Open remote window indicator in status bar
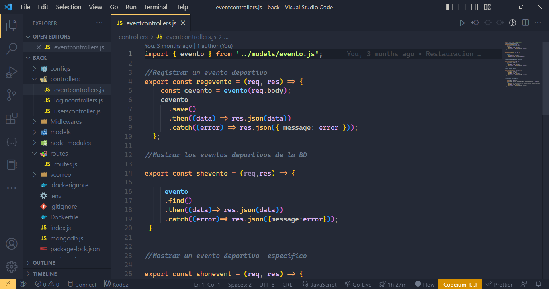This screenshot has width=549, height=289. tap(8, 284)
